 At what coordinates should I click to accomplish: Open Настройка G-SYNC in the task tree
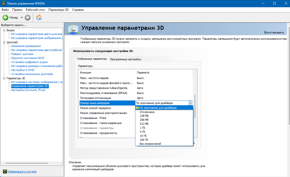[x=23, y=70]
